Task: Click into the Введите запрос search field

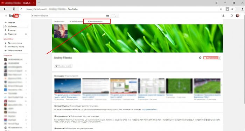Action: pyautogui.click(x=69, y=16)
